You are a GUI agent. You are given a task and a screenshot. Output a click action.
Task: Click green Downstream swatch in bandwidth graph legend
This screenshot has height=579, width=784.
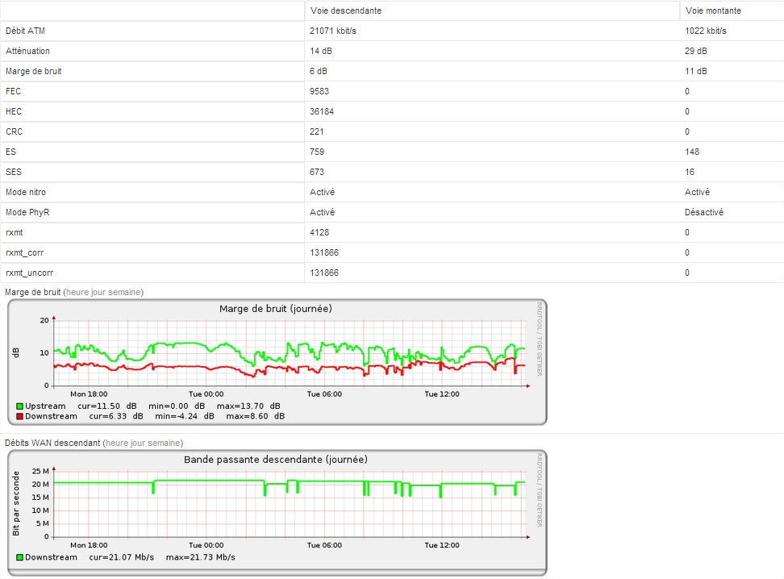[19, 557]
